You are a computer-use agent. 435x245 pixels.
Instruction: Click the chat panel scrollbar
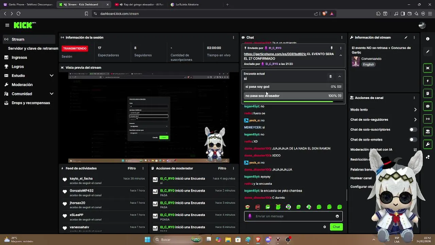[x=346, y=195]
